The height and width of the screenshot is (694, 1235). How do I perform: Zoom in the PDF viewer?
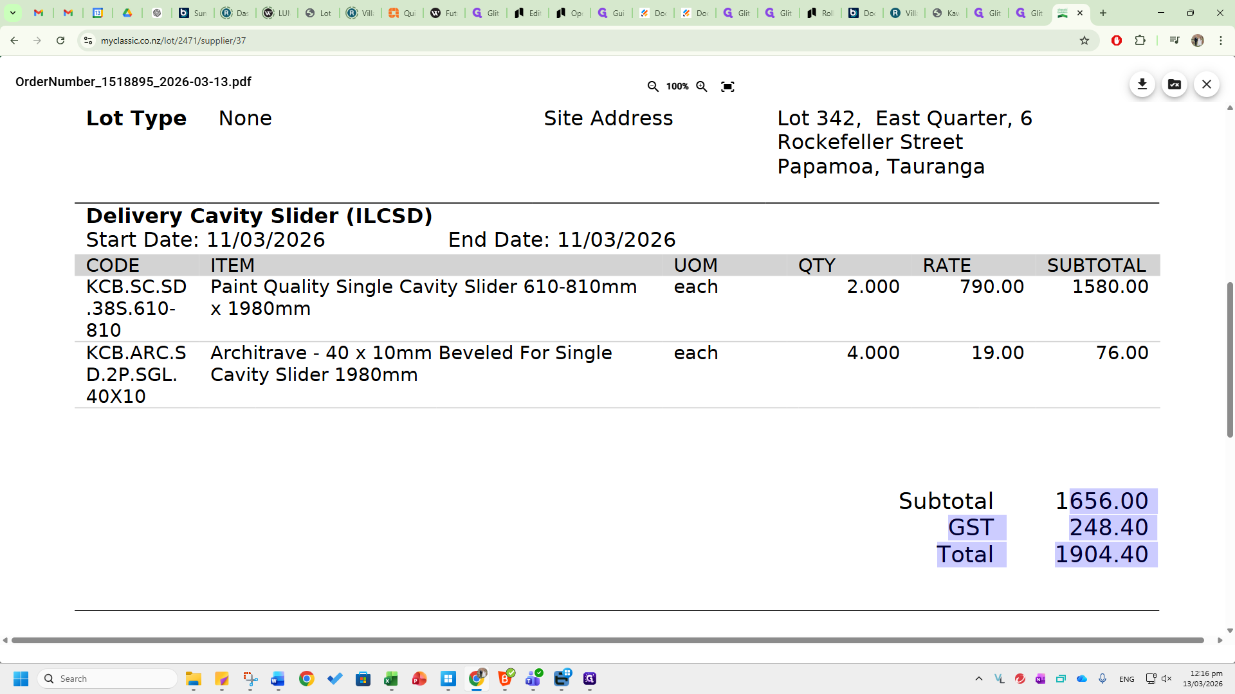pyautogui.click(x=702, y=86)
